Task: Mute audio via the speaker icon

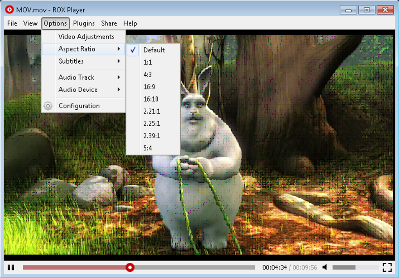Action: tap(325, 267)
